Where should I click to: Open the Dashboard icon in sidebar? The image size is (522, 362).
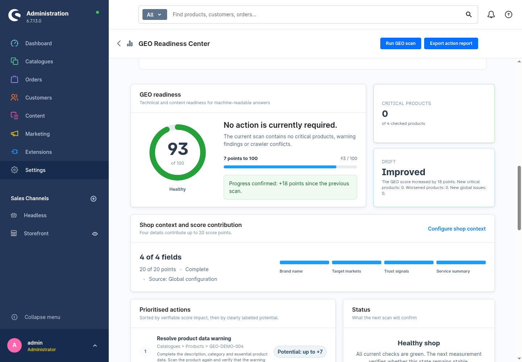[14, 43]
